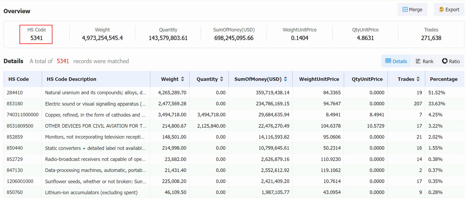Switch to the Rank view tab

pyautogui.click(x=424, y=61)
